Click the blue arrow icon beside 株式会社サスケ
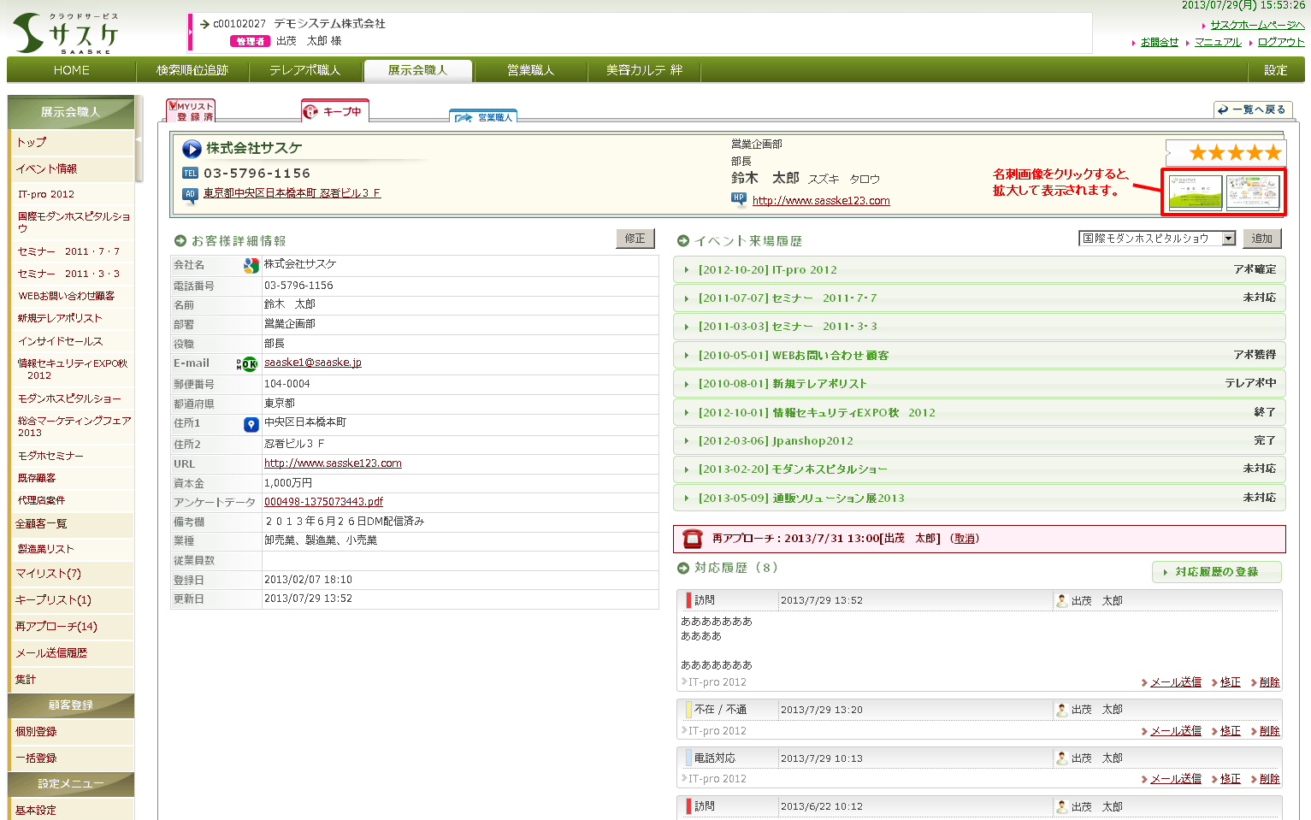The image size is (1311, 820). coord(192,150)
